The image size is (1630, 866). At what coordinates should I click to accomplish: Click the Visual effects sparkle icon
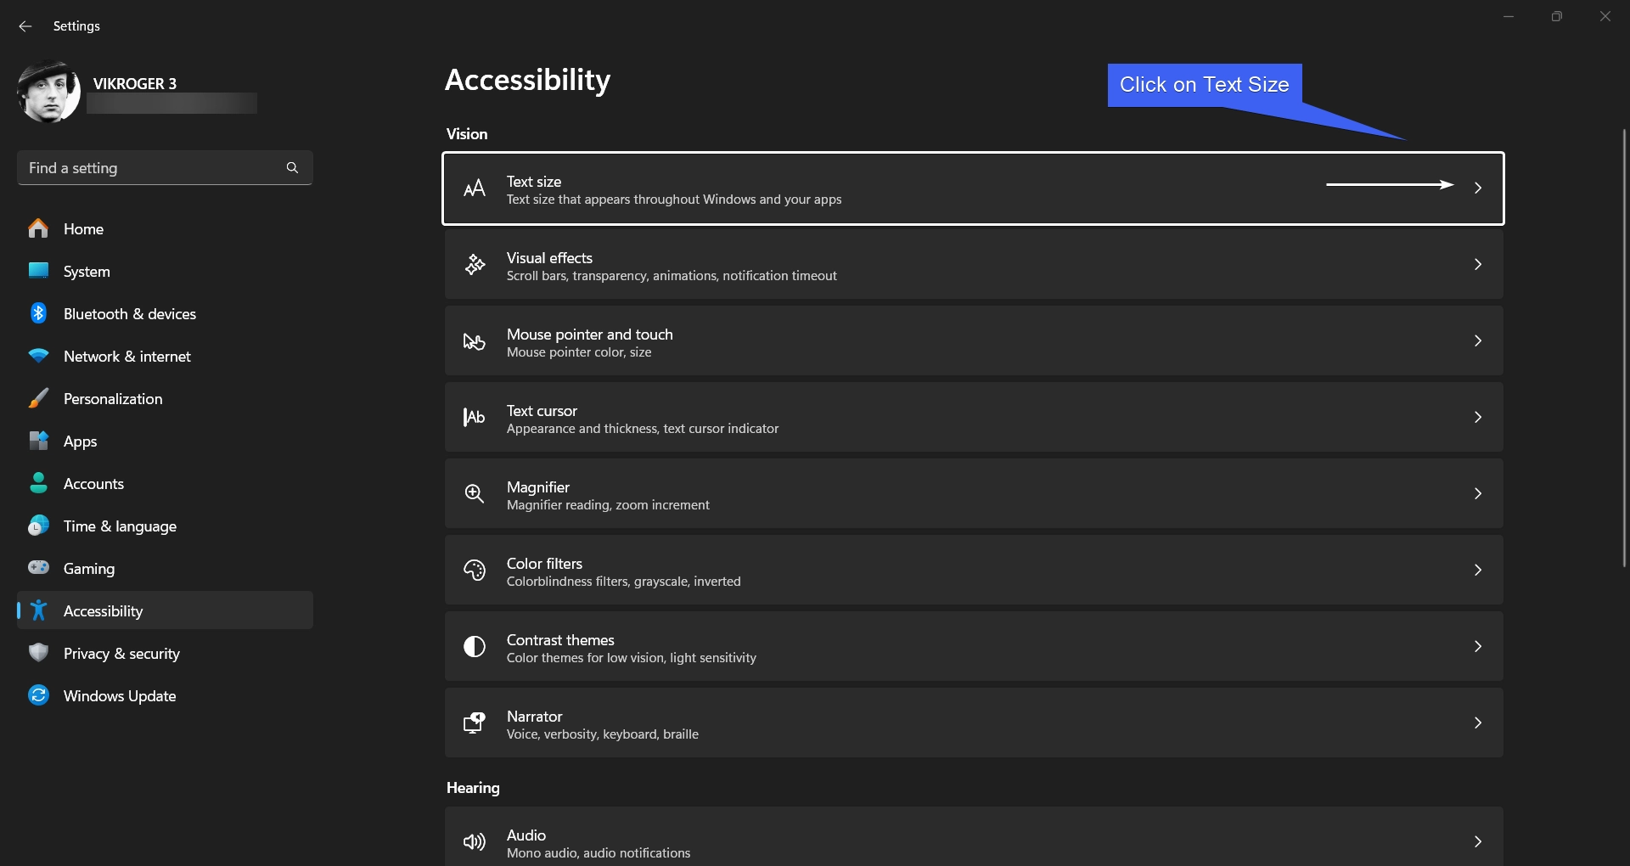point(475,264)
